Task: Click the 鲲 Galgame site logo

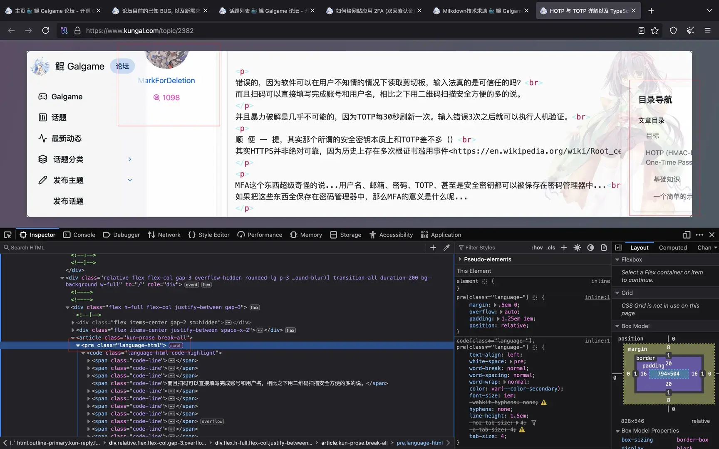Action: coord(68,67)
